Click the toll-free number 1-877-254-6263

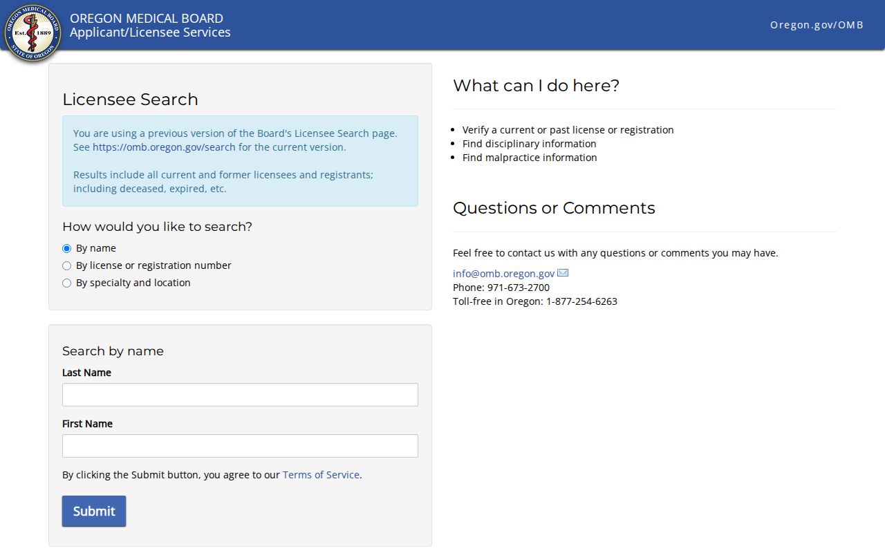(x=581, y=301)
